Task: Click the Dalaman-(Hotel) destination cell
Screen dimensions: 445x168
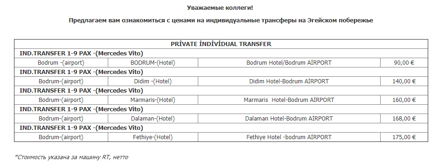Action: [x=153, y=118]
